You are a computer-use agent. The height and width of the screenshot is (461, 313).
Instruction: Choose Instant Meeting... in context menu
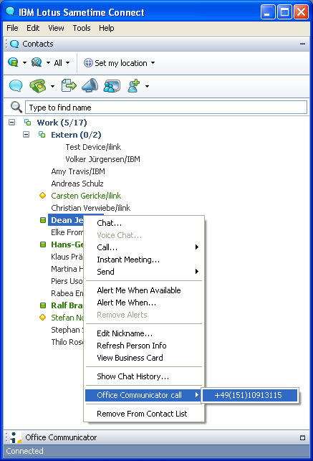[144, 260]
